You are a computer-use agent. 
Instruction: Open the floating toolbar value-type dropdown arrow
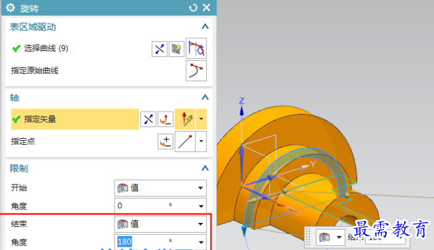click(x=339, y=237)
